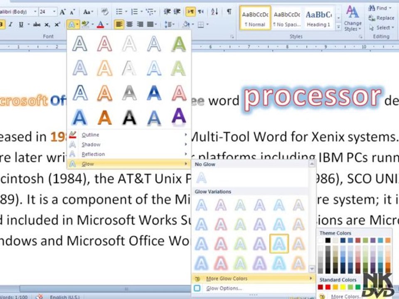Open Glow Options dialog entry
The image size is (399, 299).
pos(254,288)
